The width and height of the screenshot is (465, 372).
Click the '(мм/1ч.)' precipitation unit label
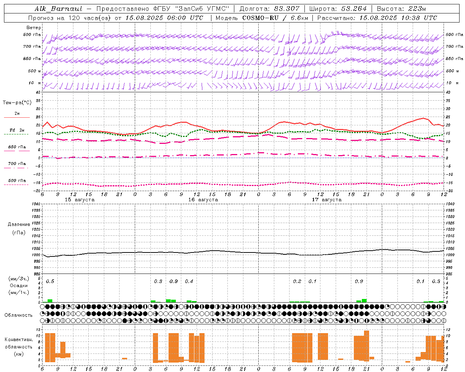click(19, 292)
